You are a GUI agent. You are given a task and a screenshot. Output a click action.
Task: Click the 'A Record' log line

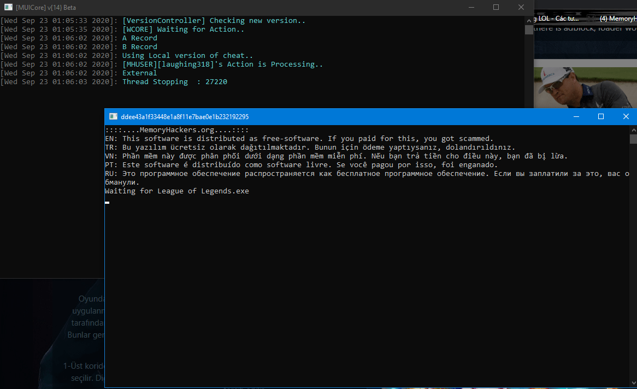140,38
